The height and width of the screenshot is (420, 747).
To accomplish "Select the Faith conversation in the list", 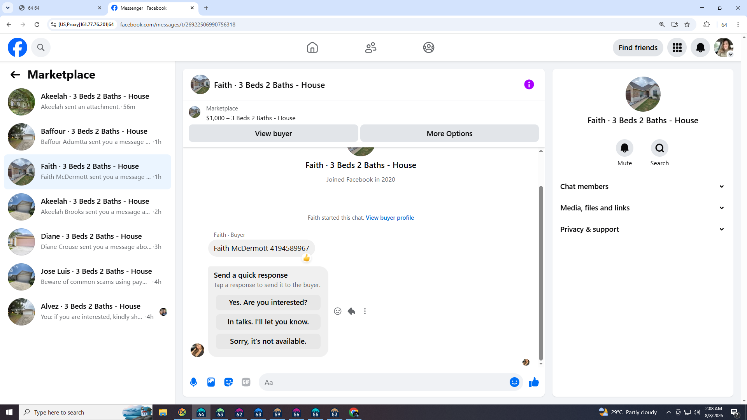I will click(88, 172).
